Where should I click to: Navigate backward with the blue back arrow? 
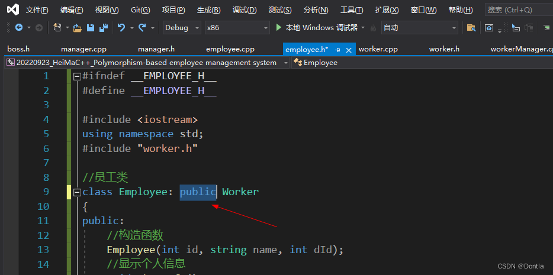coord(19,27)
